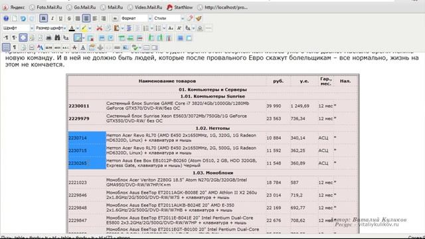425x239 pixels.
Task: Open the editor Help icon
Action: pyautogui.click(x=6, y=19)
